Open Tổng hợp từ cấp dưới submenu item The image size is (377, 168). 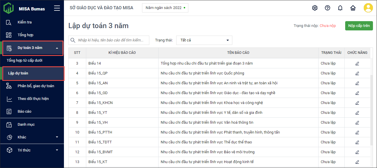pos(25,61)
